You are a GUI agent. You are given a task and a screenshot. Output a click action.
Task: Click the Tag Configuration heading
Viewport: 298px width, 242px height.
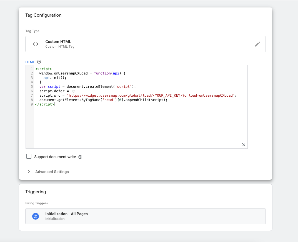[43, 15]
